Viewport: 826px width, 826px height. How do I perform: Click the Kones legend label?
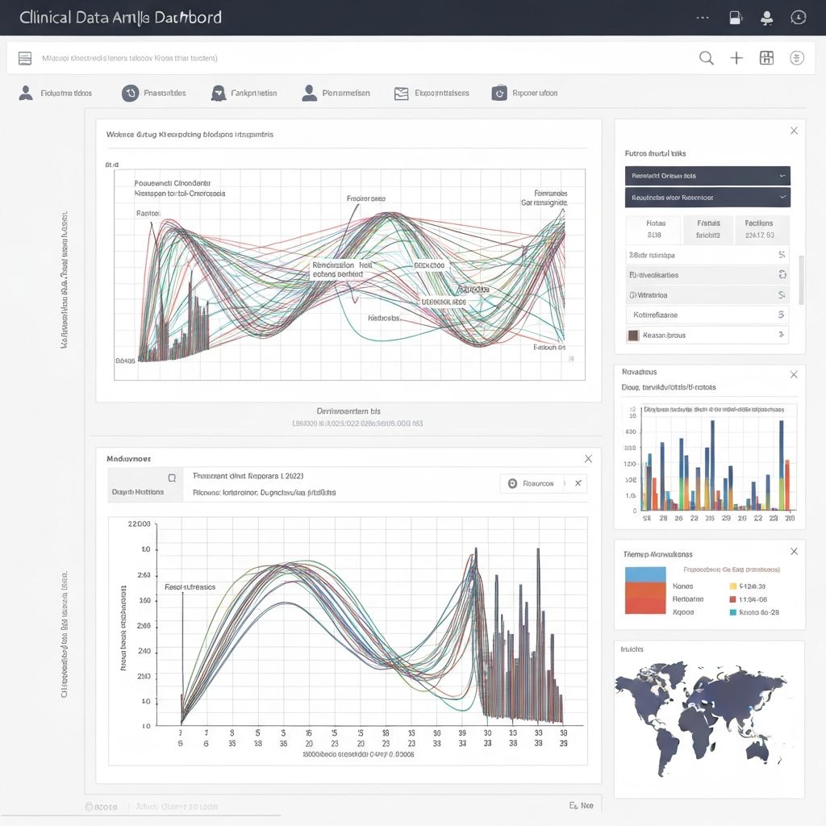click(682, 586)
